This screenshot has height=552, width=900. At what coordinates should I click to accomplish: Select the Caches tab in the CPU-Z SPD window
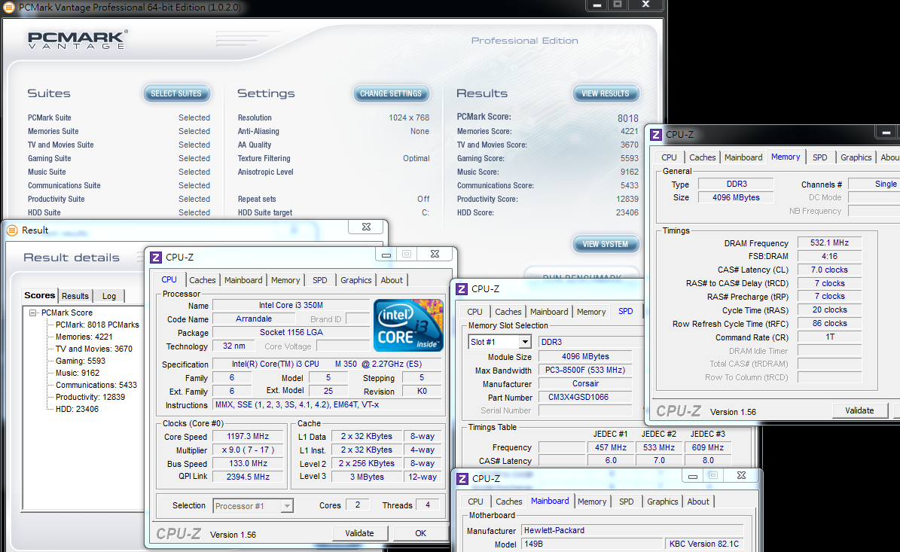pos(508,312)
